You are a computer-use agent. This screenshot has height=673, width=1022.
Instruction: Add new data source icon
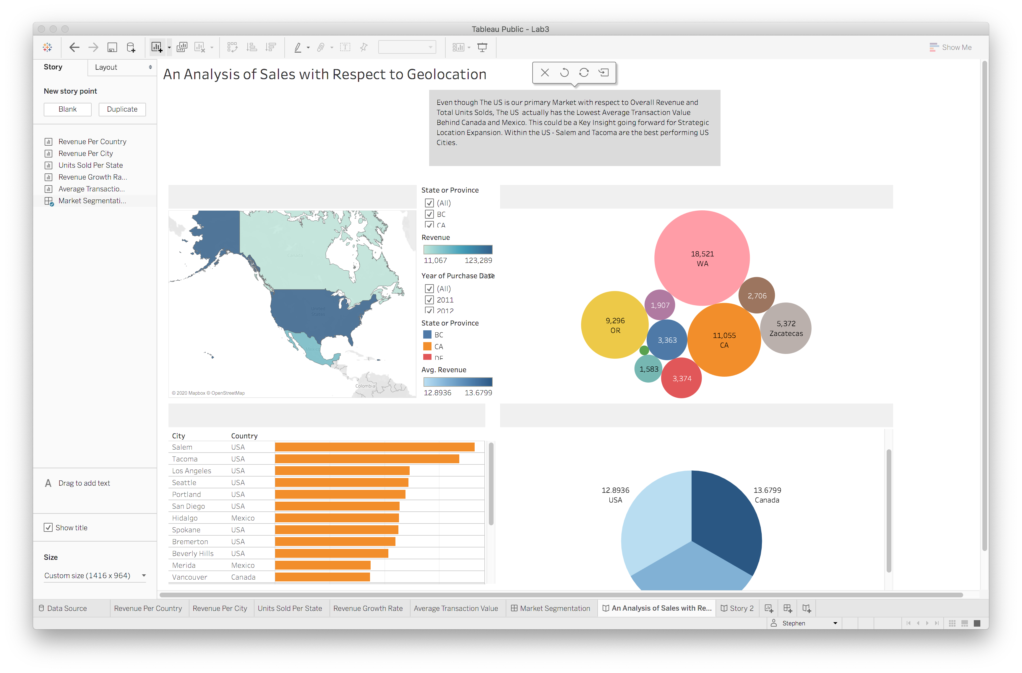[x=131, y=47]
